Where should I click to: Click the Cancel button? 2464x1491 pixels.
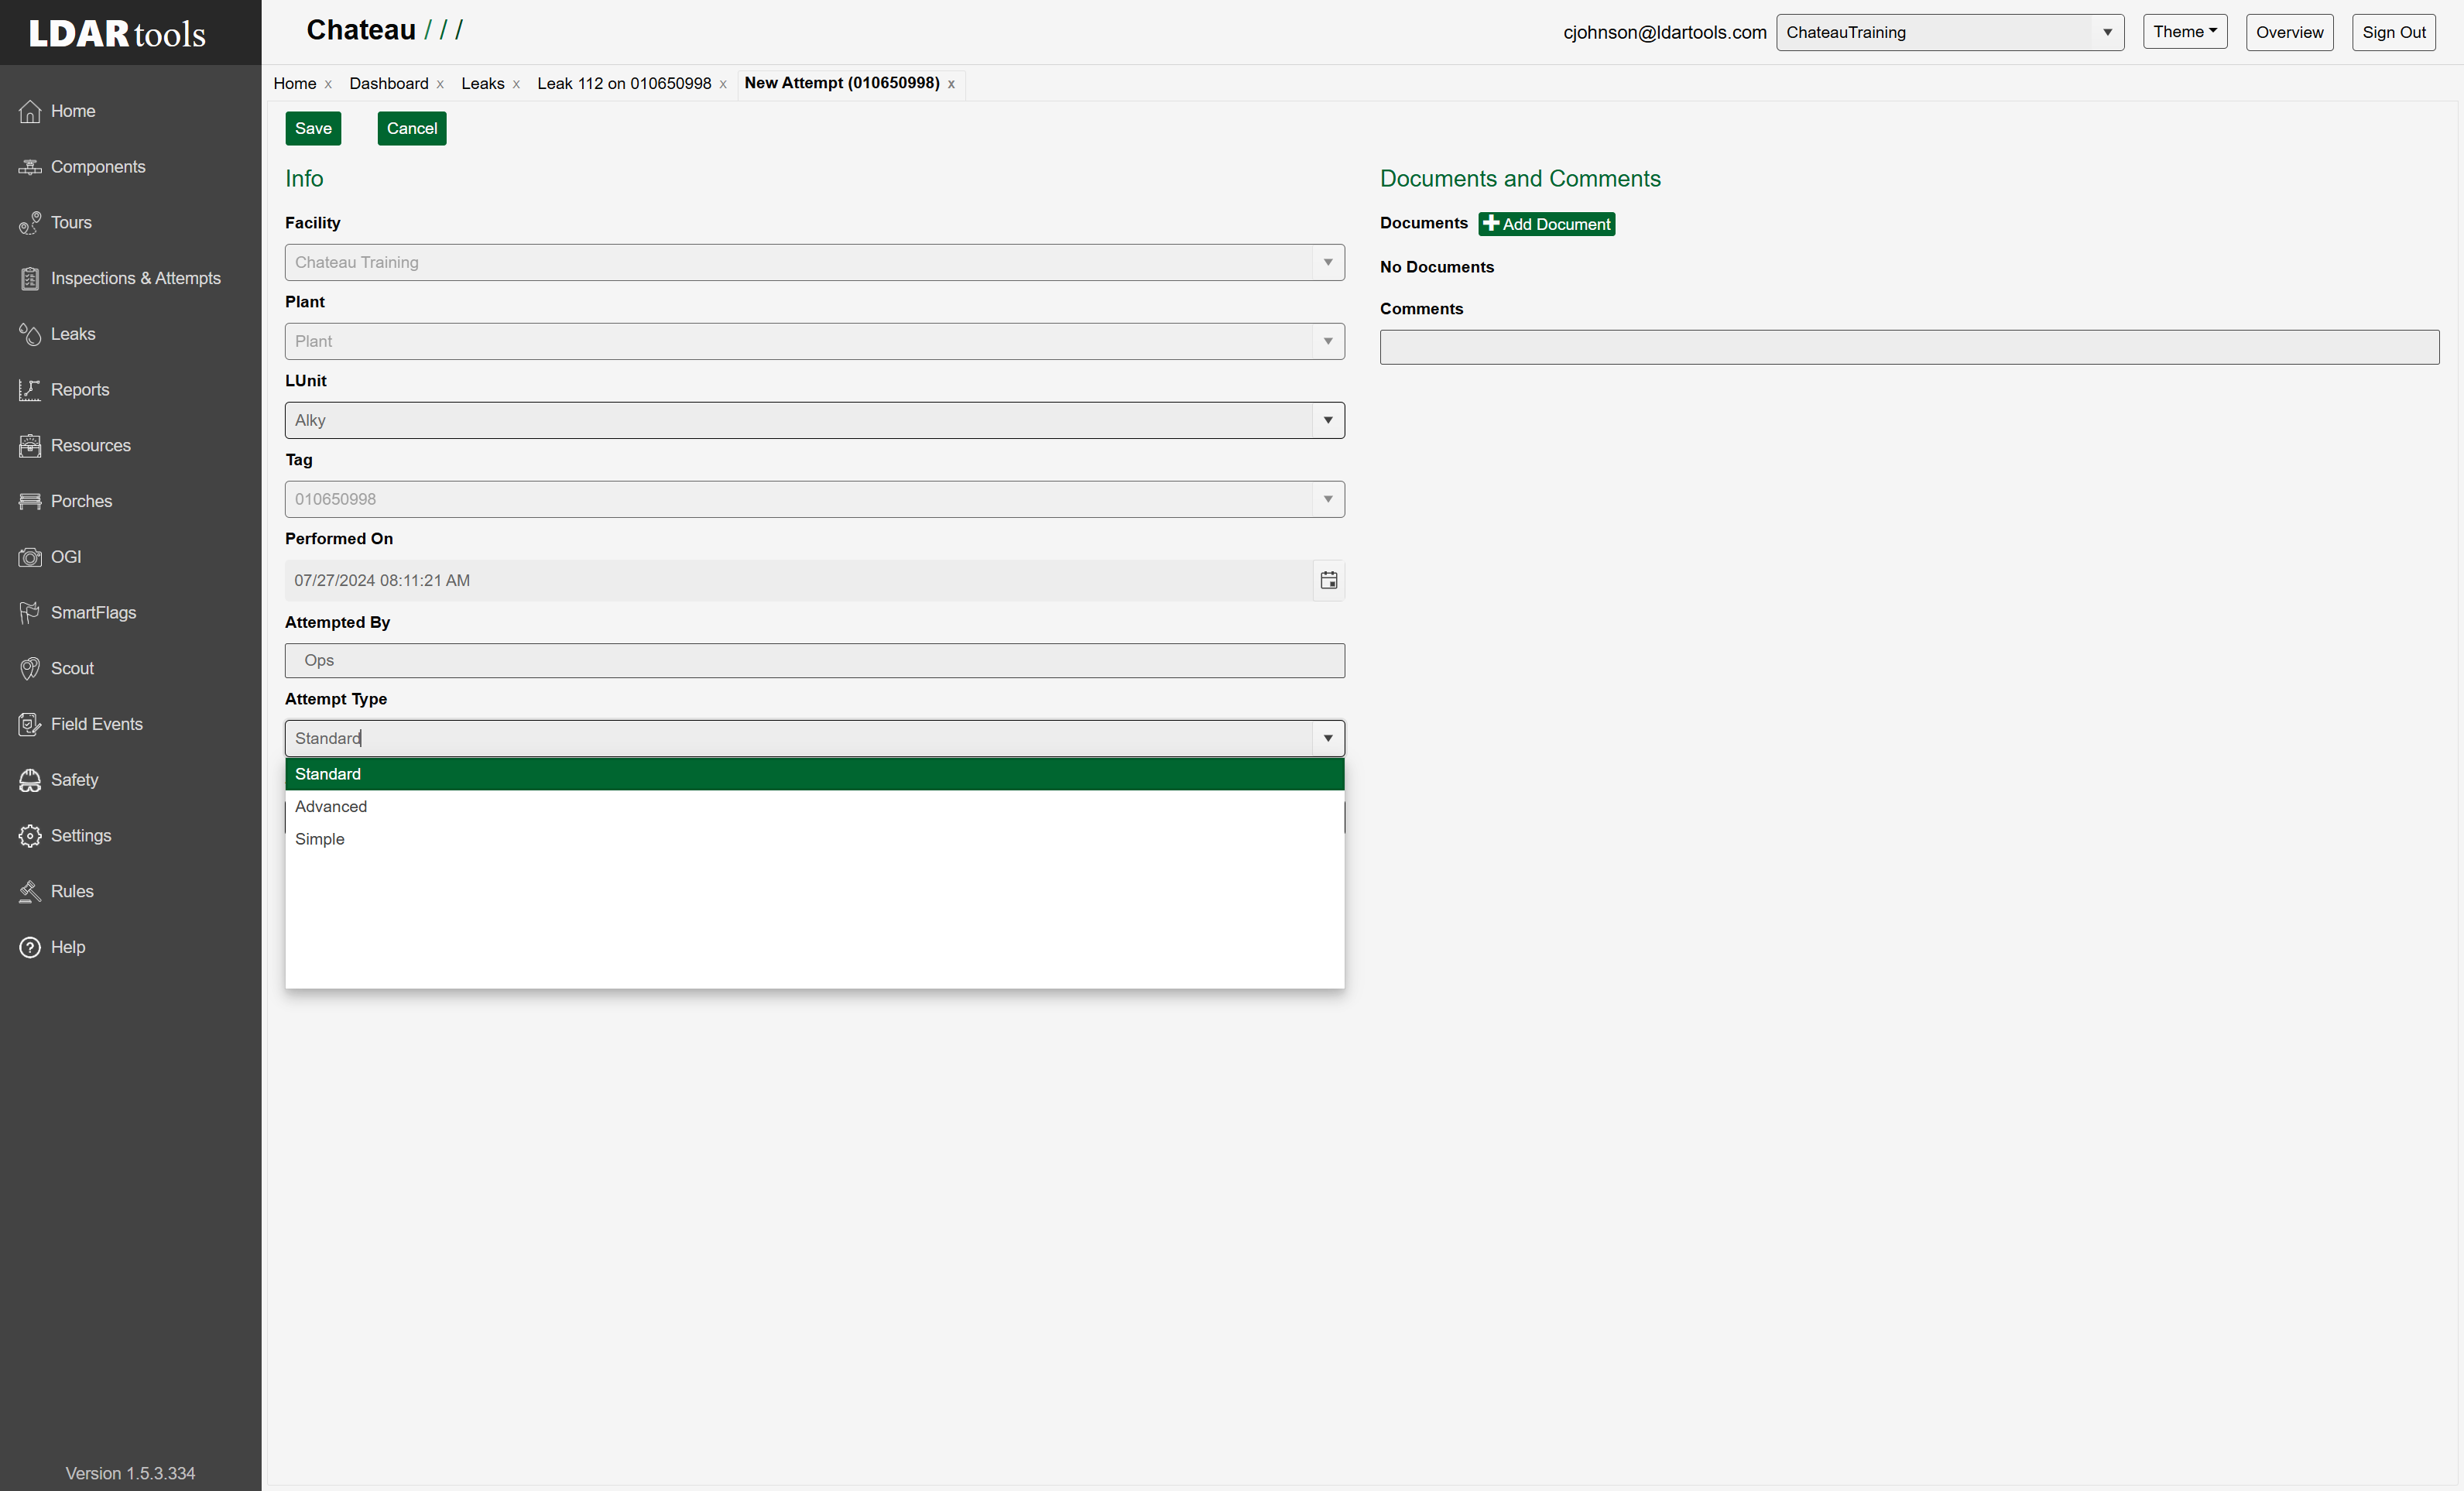pos(412,128)
